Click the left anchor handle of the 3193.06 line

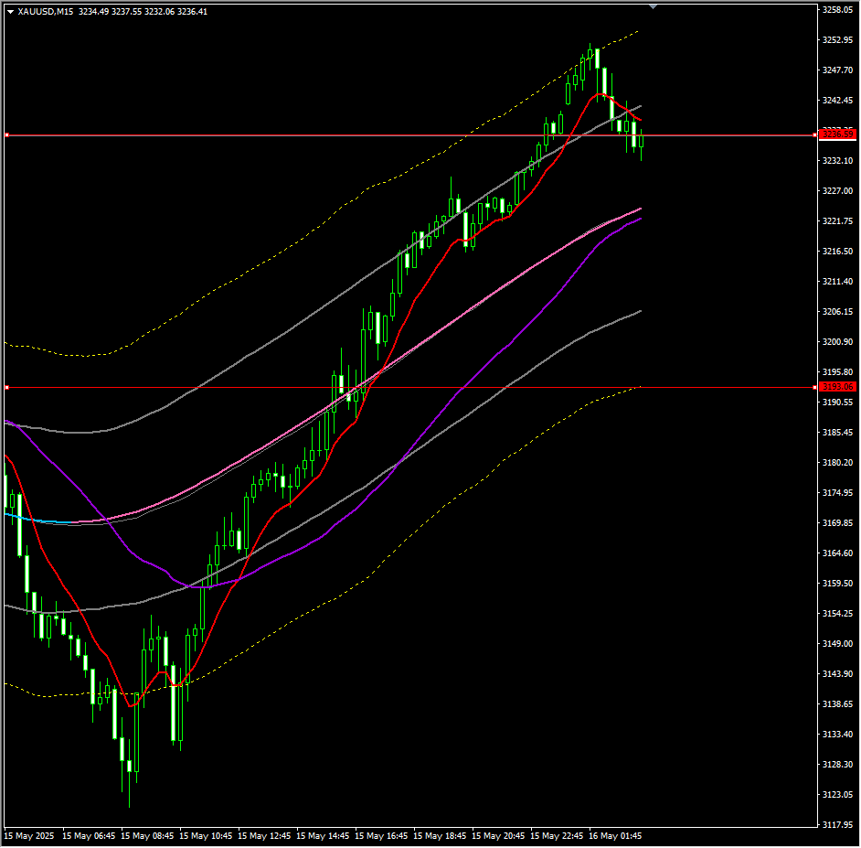click(x=6, y=388)
